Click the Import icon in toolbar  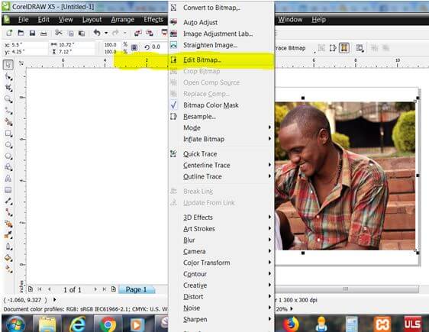click(x=138, y=33)
